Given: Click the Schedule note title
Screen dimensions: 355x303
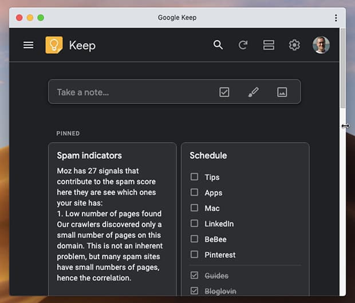Looking at the screenshot, I should 208,156.
